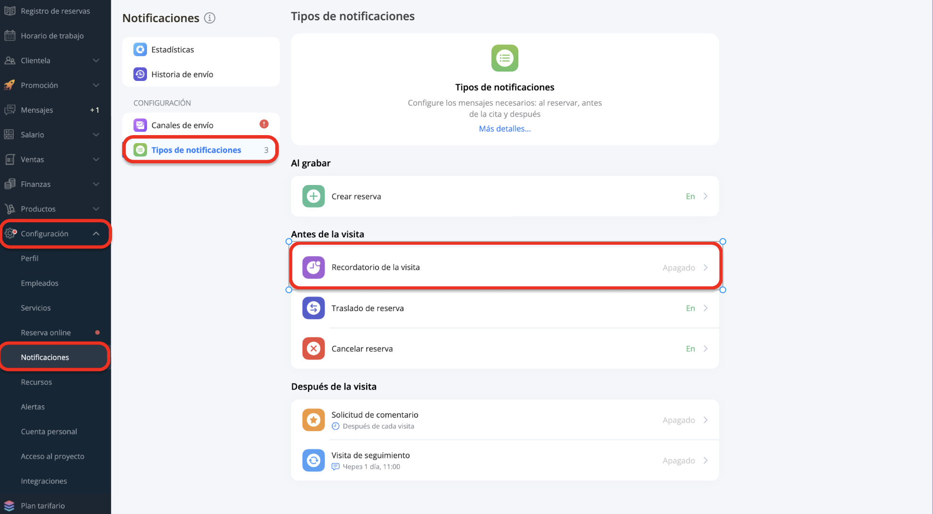Toggle the Apagado status of Recordatorio de la visita
This screenshot has width=933, height=514.
[x=679, y=267]
